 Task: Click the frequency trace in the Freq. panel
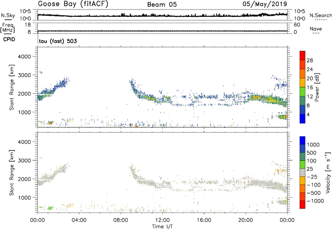(x=162, y=31)
